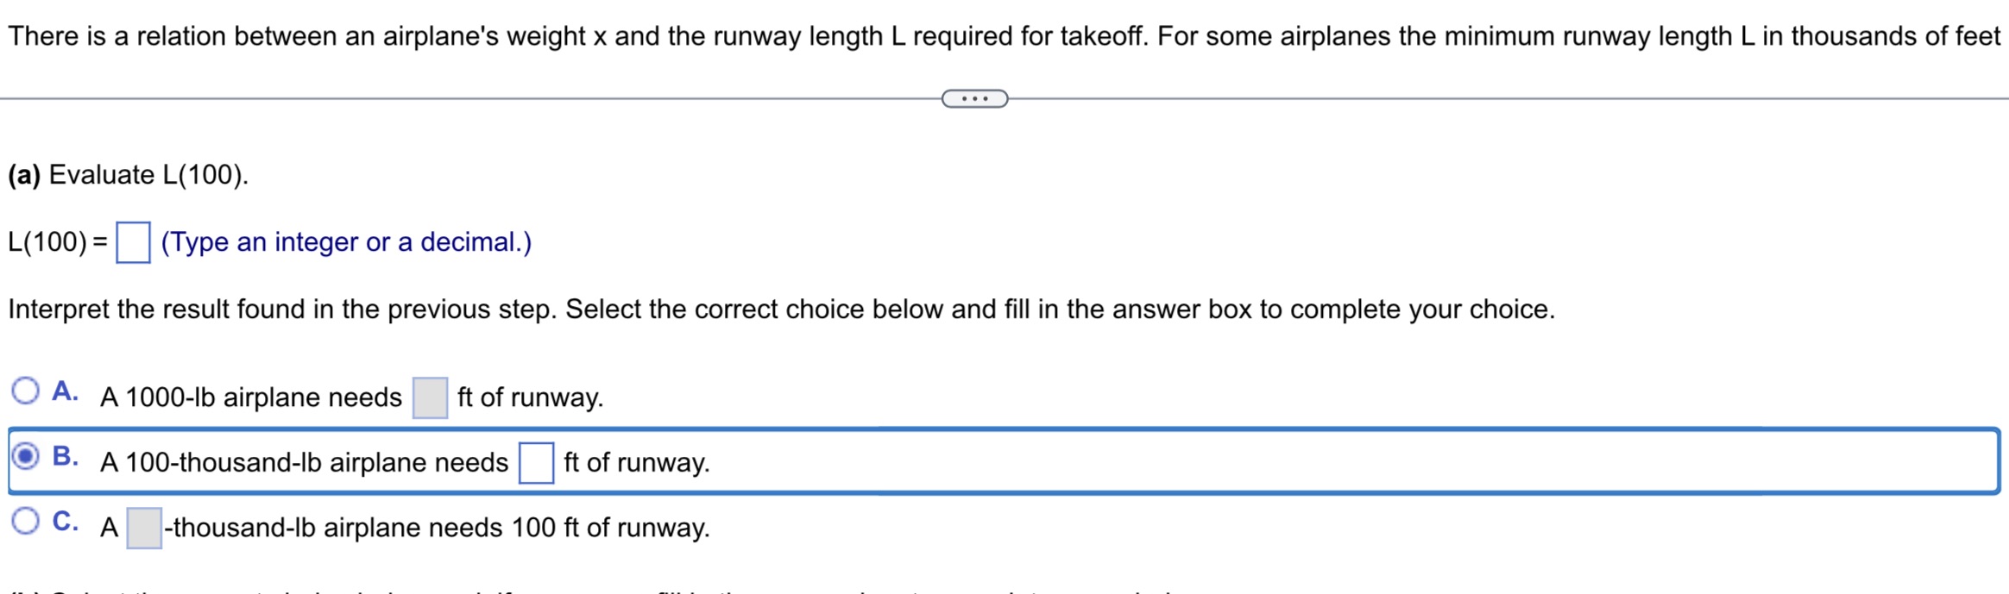Click the B. option letter label
2009x594 pixels.
tap(66, 456)
